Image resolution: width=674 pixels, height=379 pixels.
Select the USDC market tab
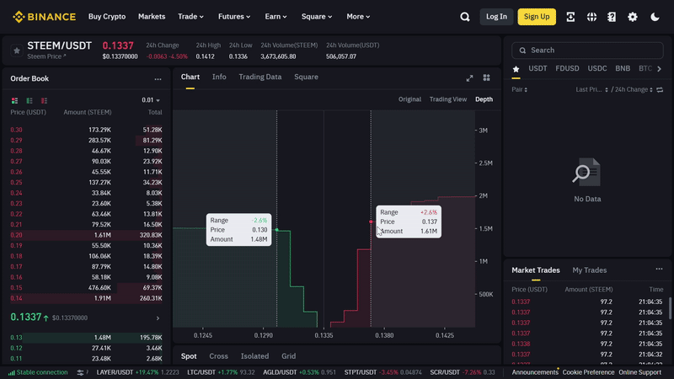597,68
